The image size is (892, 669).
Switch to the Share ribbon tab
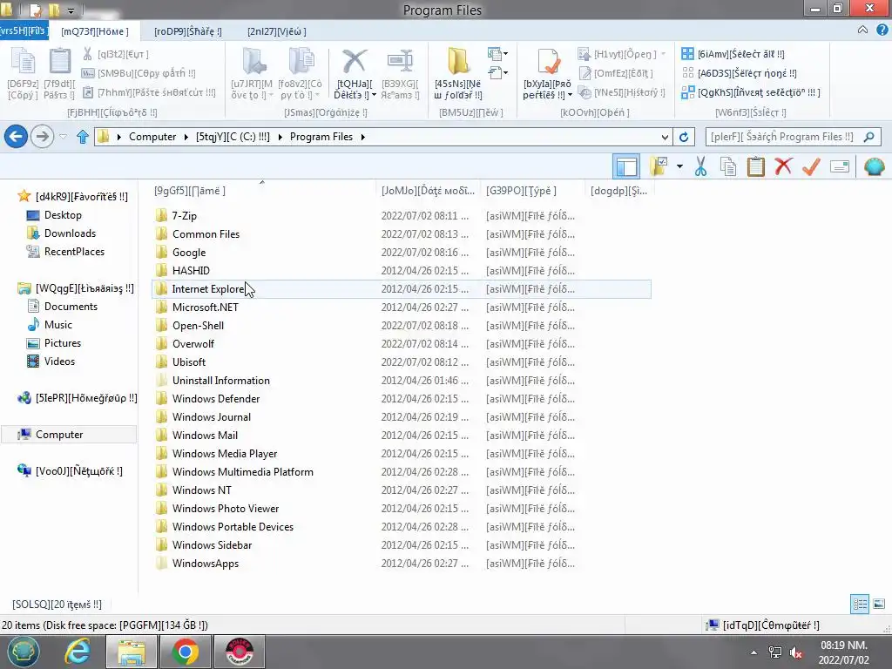188,31
